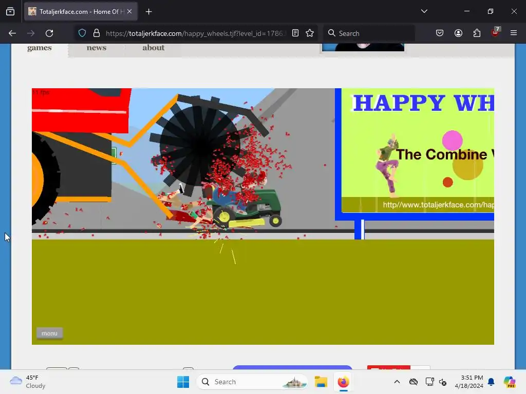Switch to Firefox in the taskbar
The image size is (526, 394).
(343, 382)
